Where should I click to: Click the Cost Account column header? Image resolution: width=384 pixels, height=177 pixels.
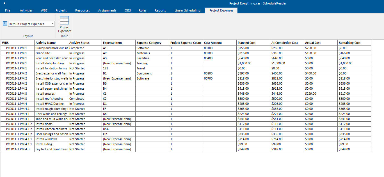(220, 43)
